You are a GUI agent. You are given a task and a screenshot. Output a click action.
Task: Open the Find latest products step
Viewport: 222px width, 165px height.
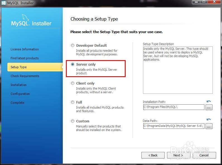[25, 58]
